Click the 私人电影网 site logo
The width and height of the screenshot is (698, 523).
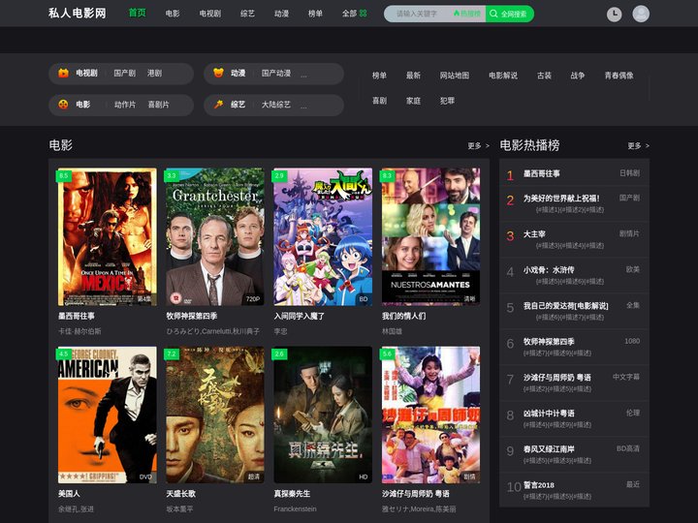point(77,14)
